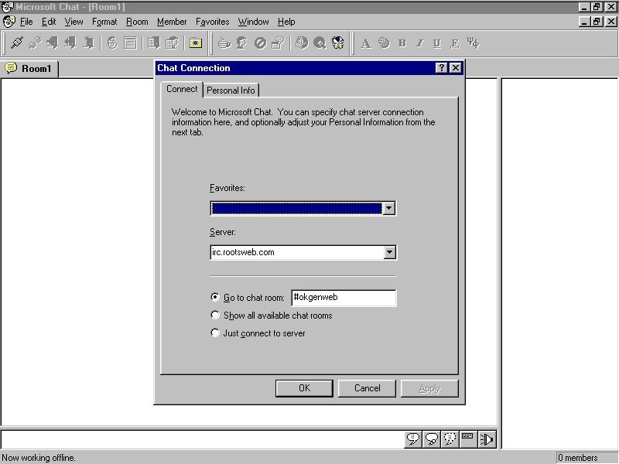Open the File menu
Viewport: 619px width, 464px height.
point(26,22)
